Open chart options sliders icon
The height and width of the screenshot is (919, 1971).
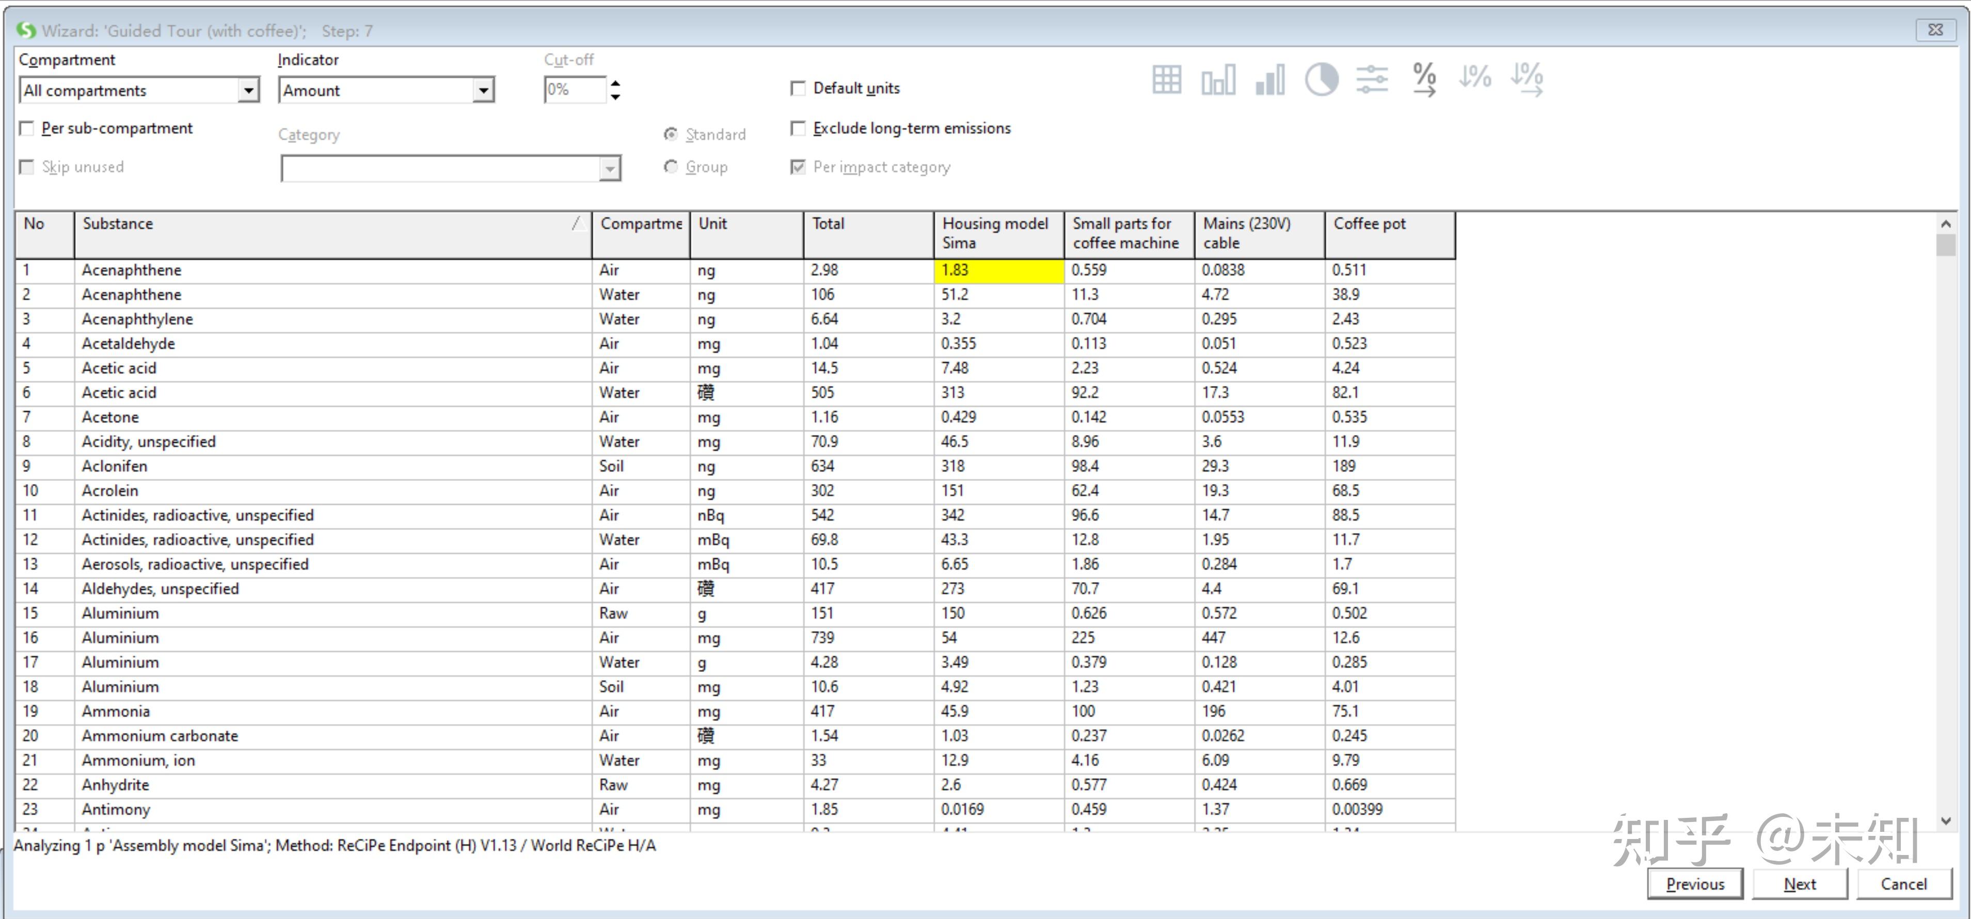coord(1372,79)
